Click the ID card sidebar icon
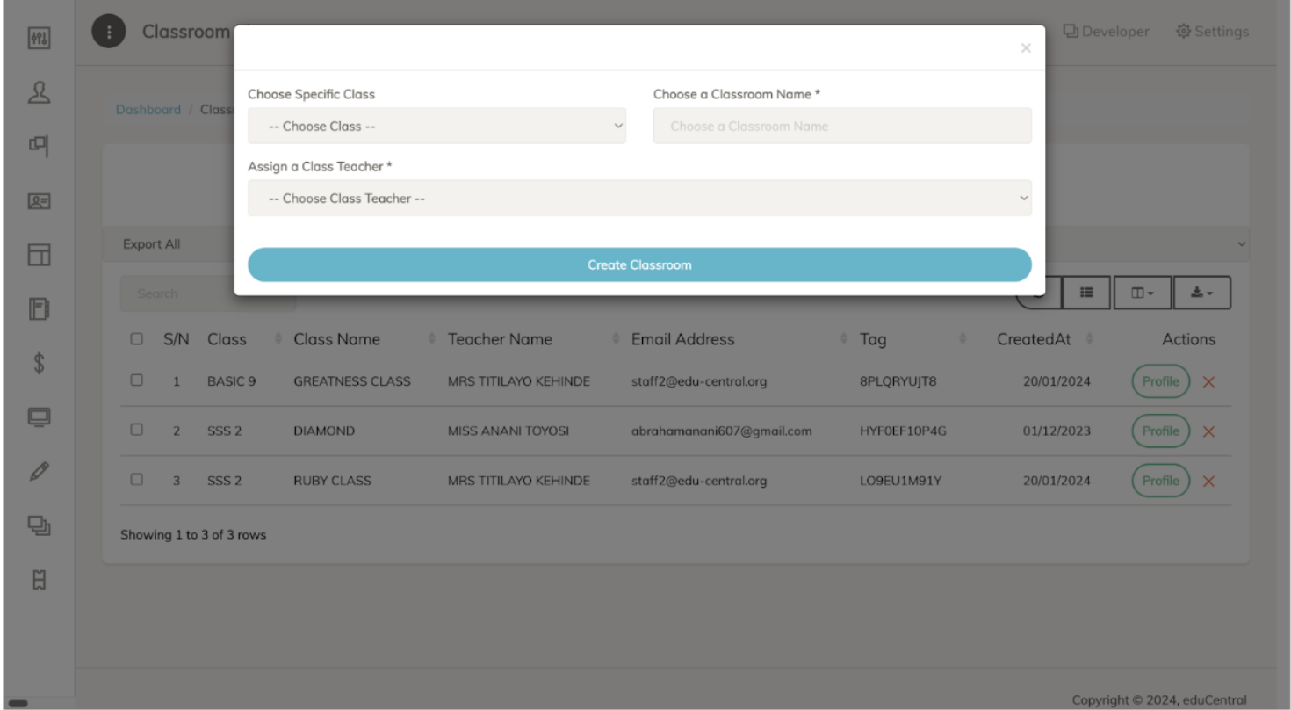 coord(39,201)
